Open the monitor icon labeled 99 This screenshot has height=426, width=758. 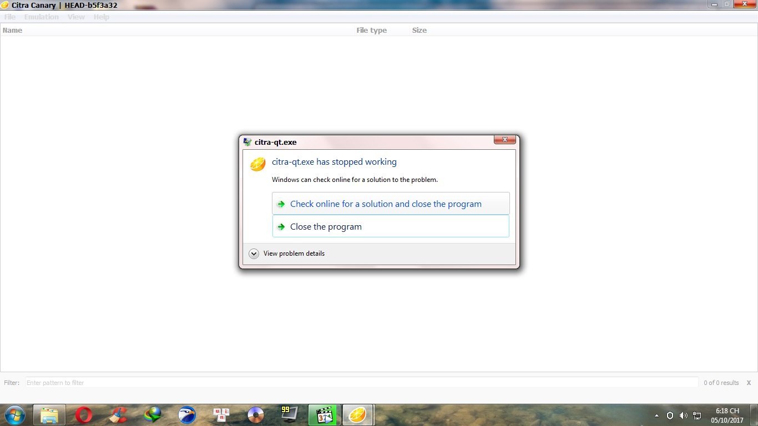point(290,415)
